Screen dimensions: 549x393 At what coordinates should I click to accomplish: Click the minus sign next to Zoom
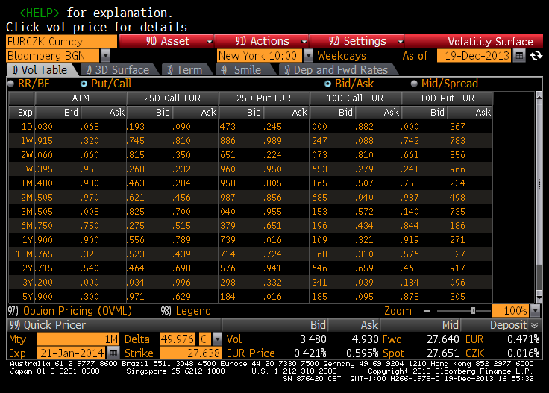click(x=427, y=311)
